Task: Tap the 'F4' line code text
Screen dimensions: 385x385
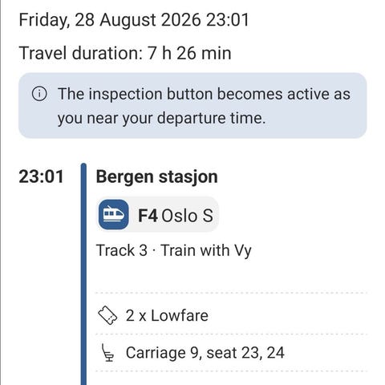Action: point(148,216)
